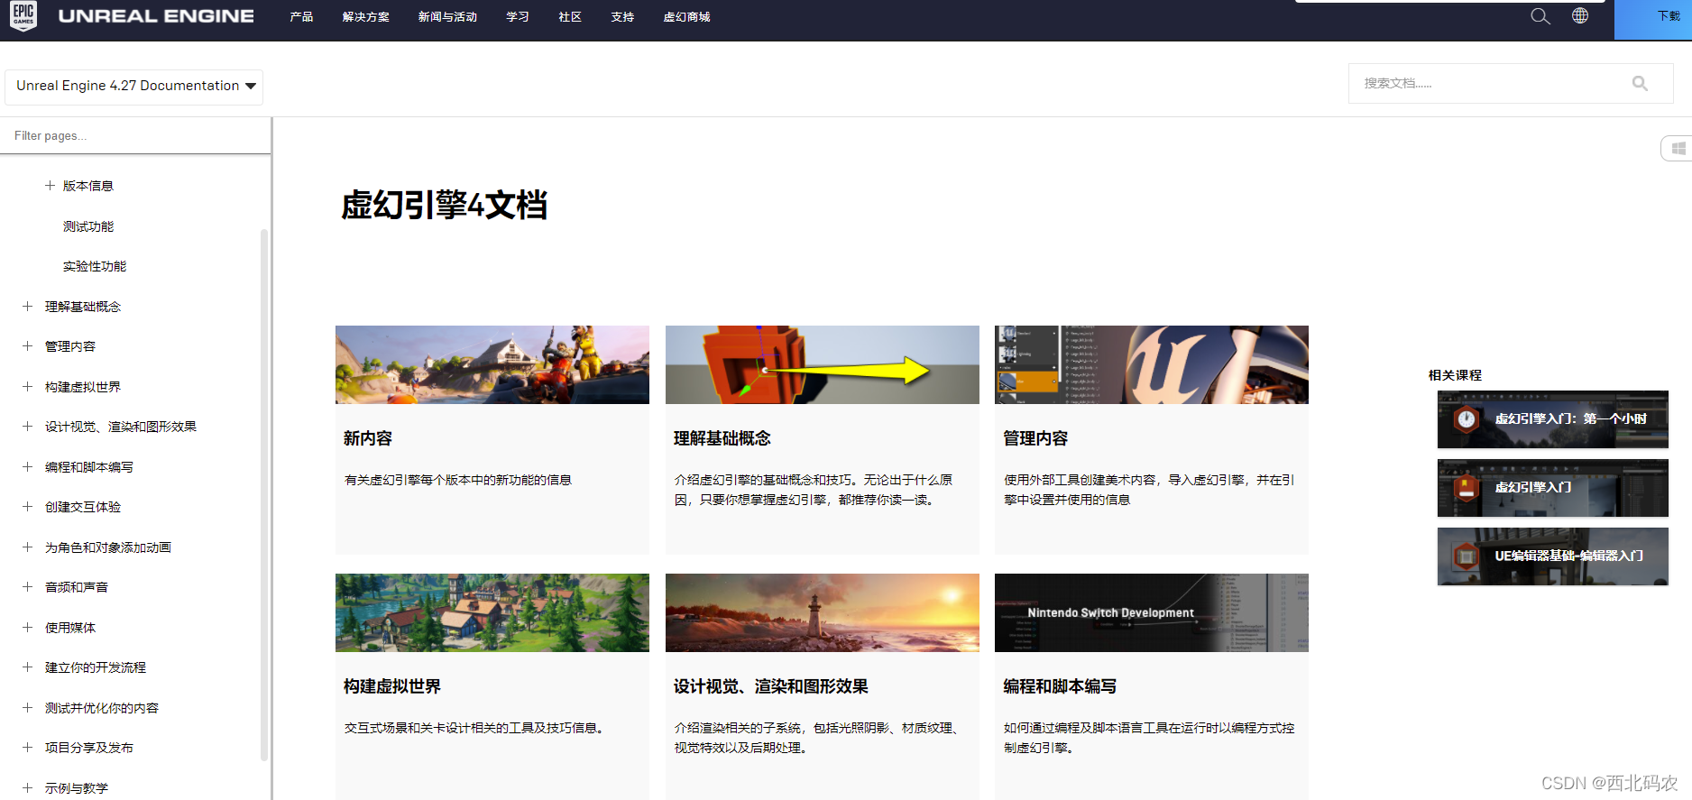Click the yellow arrow thumbnail of 理解基础概念
This screenshot has height=800, width=1692.
[x=823, y=364]
